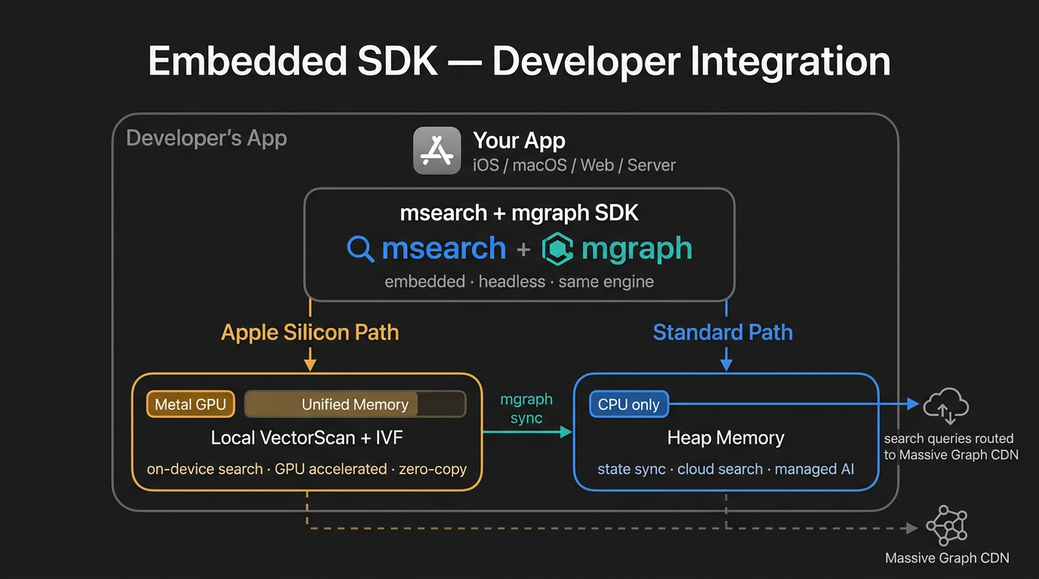Click the mgraph sync label

tap(526, 409)
